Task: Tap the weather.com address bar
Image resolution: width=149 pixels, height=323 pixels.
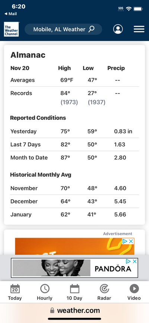Action: pyautogui.click(x=74, y=310)
